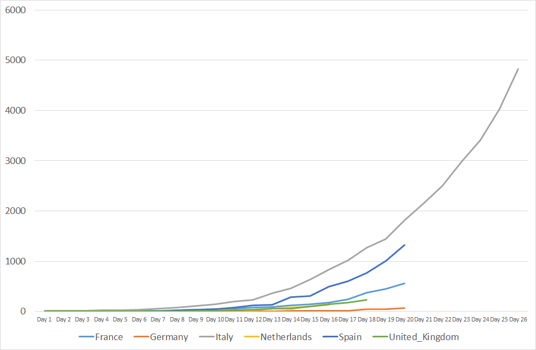Click the Italy line's endpoint at Day 26

point(518,69)
